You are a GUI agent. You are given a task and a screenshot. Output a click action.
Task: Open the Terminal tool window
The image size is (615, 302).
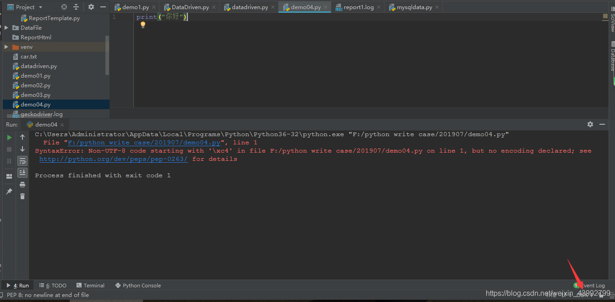[x=90, y=285]
